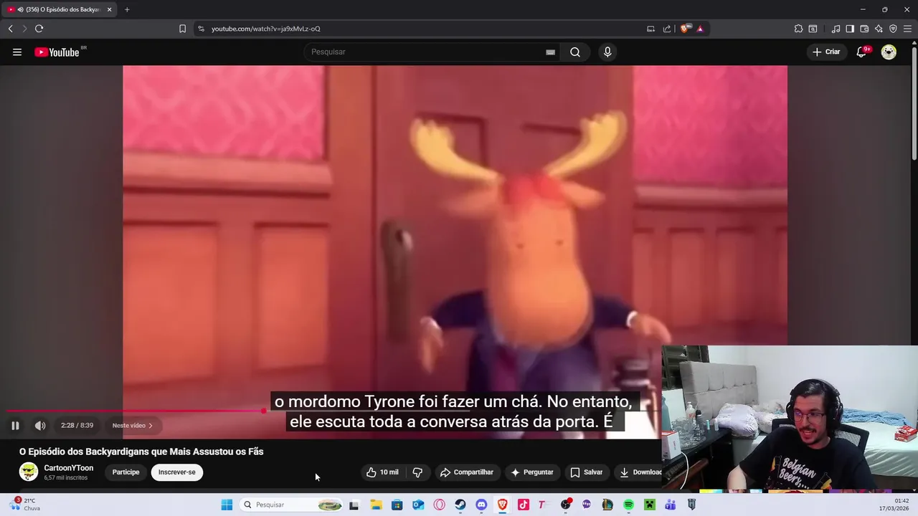The image size is (918, 516).
Task: Click the Inscrever-se subscribe button
Action: coord(177,472)
